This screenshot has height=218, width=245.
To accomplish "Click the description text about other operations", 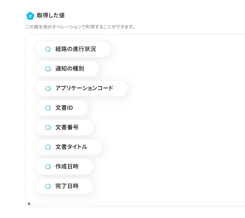I will click(80, 27).
